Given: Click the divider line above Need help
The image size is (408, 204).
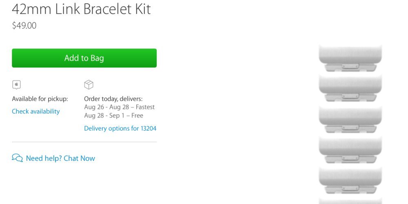Looking at the screenshot, I should click(84, 142).
